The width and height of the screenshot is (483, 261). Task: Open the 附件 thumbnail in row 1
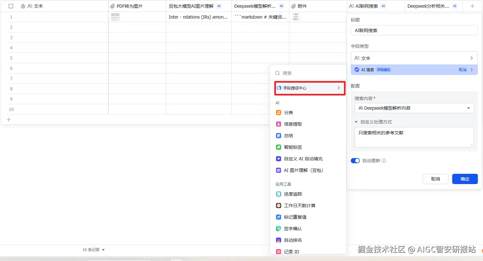point(296,17)
